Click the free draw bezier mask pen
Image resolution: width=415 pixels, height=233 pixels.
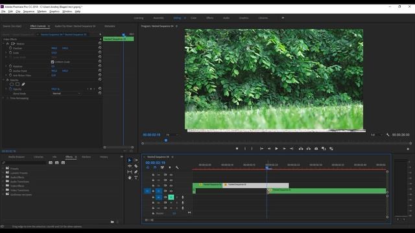click(23, 85)
